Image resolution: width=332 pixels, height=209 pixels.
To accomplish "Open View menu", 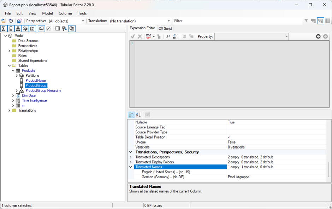I will tap(32, 13).
